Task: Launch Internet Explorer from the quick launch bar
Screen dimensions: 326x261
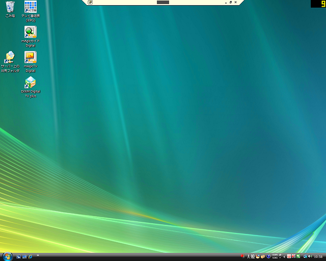Action: click(31, 256)
